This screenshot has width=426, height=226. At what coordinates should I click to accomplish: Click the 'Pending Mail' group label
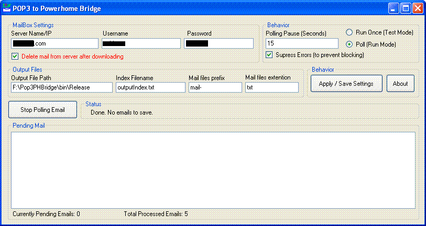[29, 126]
